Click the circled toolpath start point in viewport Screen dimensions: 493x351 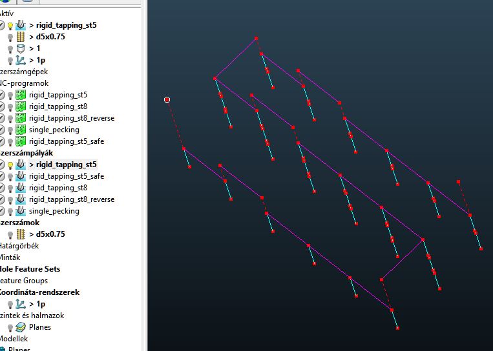(x=167, y=99)
